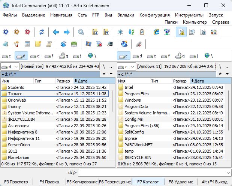The image size is (232, 186).
Task: Click the refresh (reread source) toolbar icon
Action: tap(42, 32)
